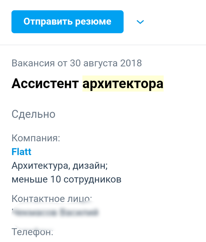Click the word сотрудников
The width and height of the screenshot is (206, 242).
[92, 179]
